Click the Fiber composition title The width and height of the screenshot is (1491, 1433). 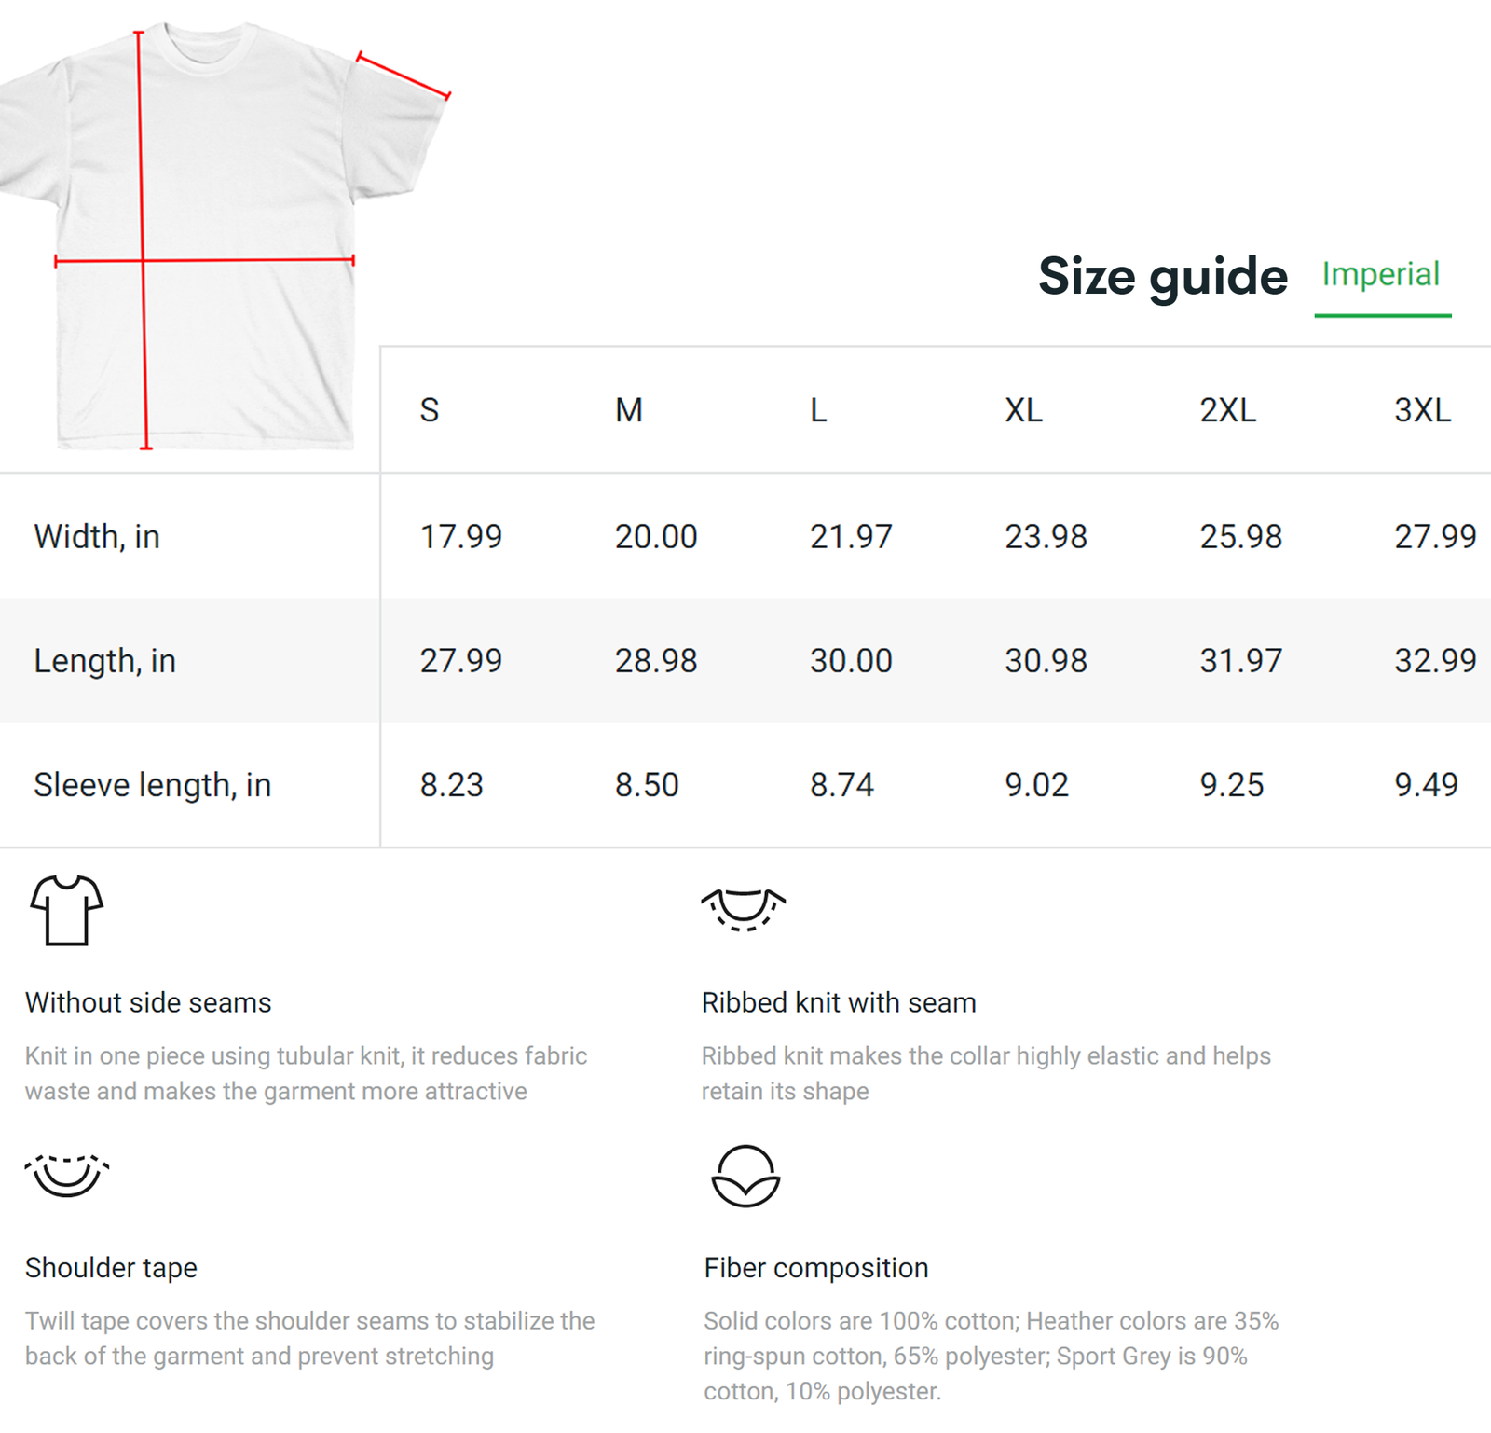(816, 1268)
